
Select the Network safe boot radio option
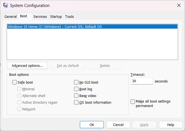tap(19, 109)
